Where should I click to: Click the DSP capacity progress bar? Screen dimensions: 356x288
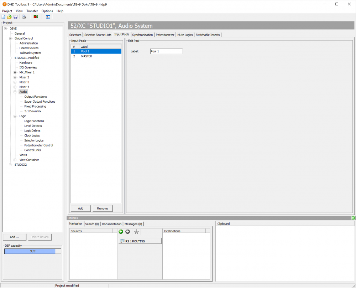pos(32,251)
